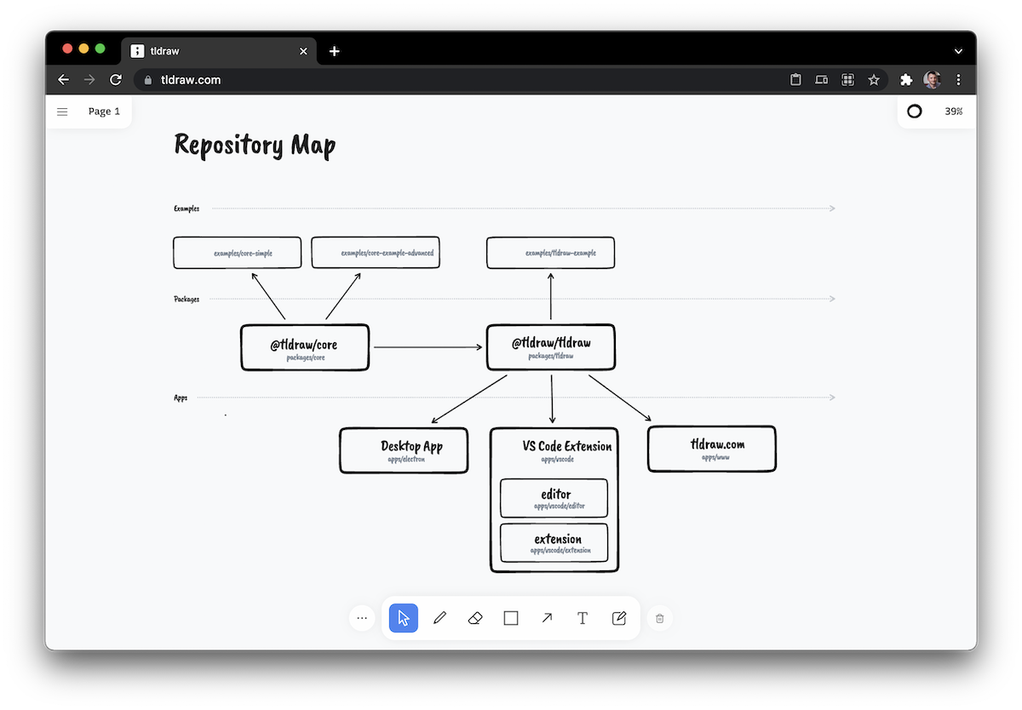Viewport: 1022px width, 710px height.
Task: Select the examples/core-example-advanced box
Action: pyautogui.click(x=376, y=253)
